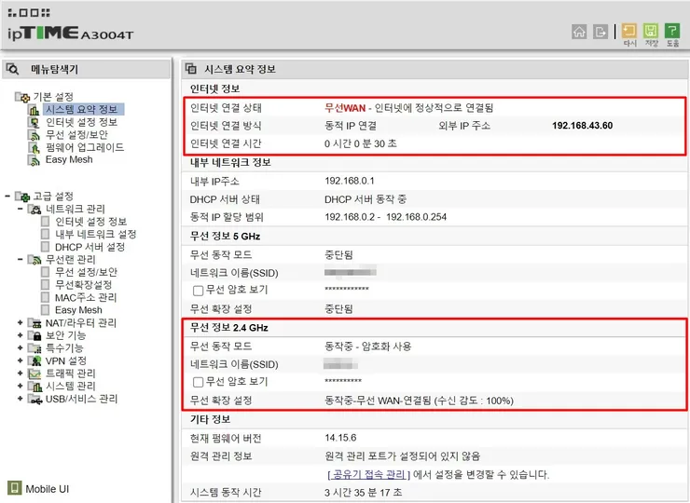
Task: Open 무선확장설정 menu item
Action: 83,285
